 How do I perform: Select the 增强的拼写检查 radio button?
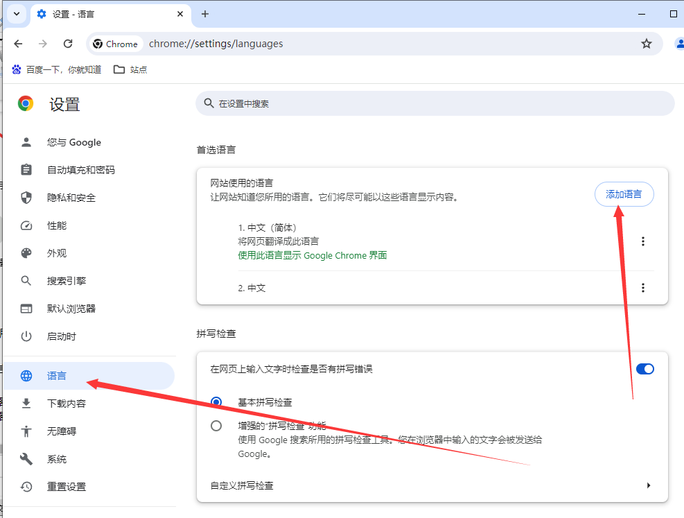click(216, 426)
